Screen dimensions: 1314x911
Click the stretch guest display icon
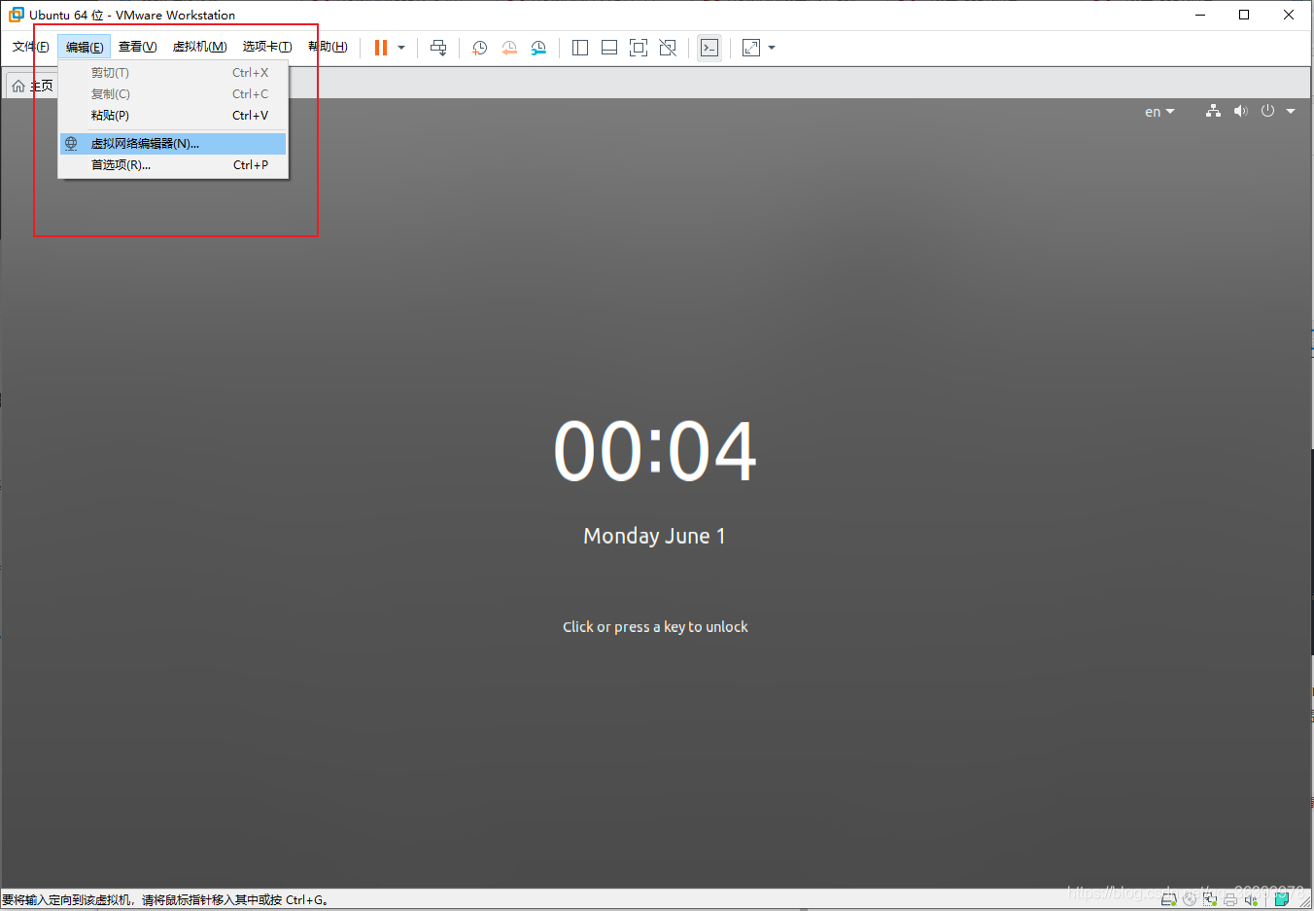tap(751, 48)
